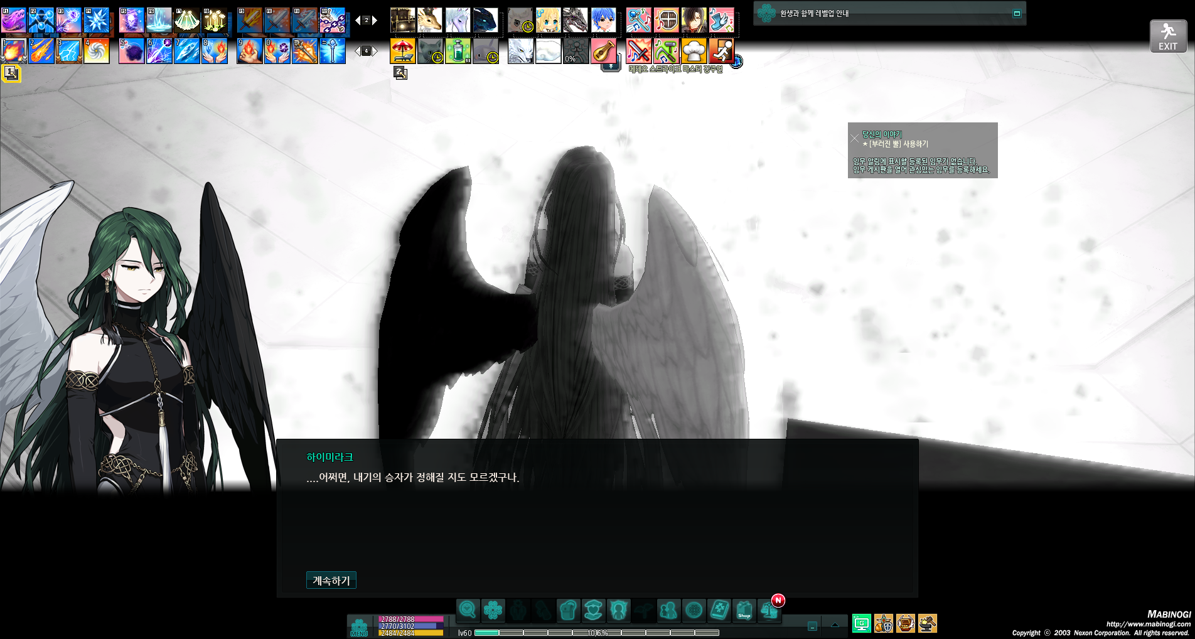Click the sword with music notes skill
1195x639 pixels.
point(638,51)
